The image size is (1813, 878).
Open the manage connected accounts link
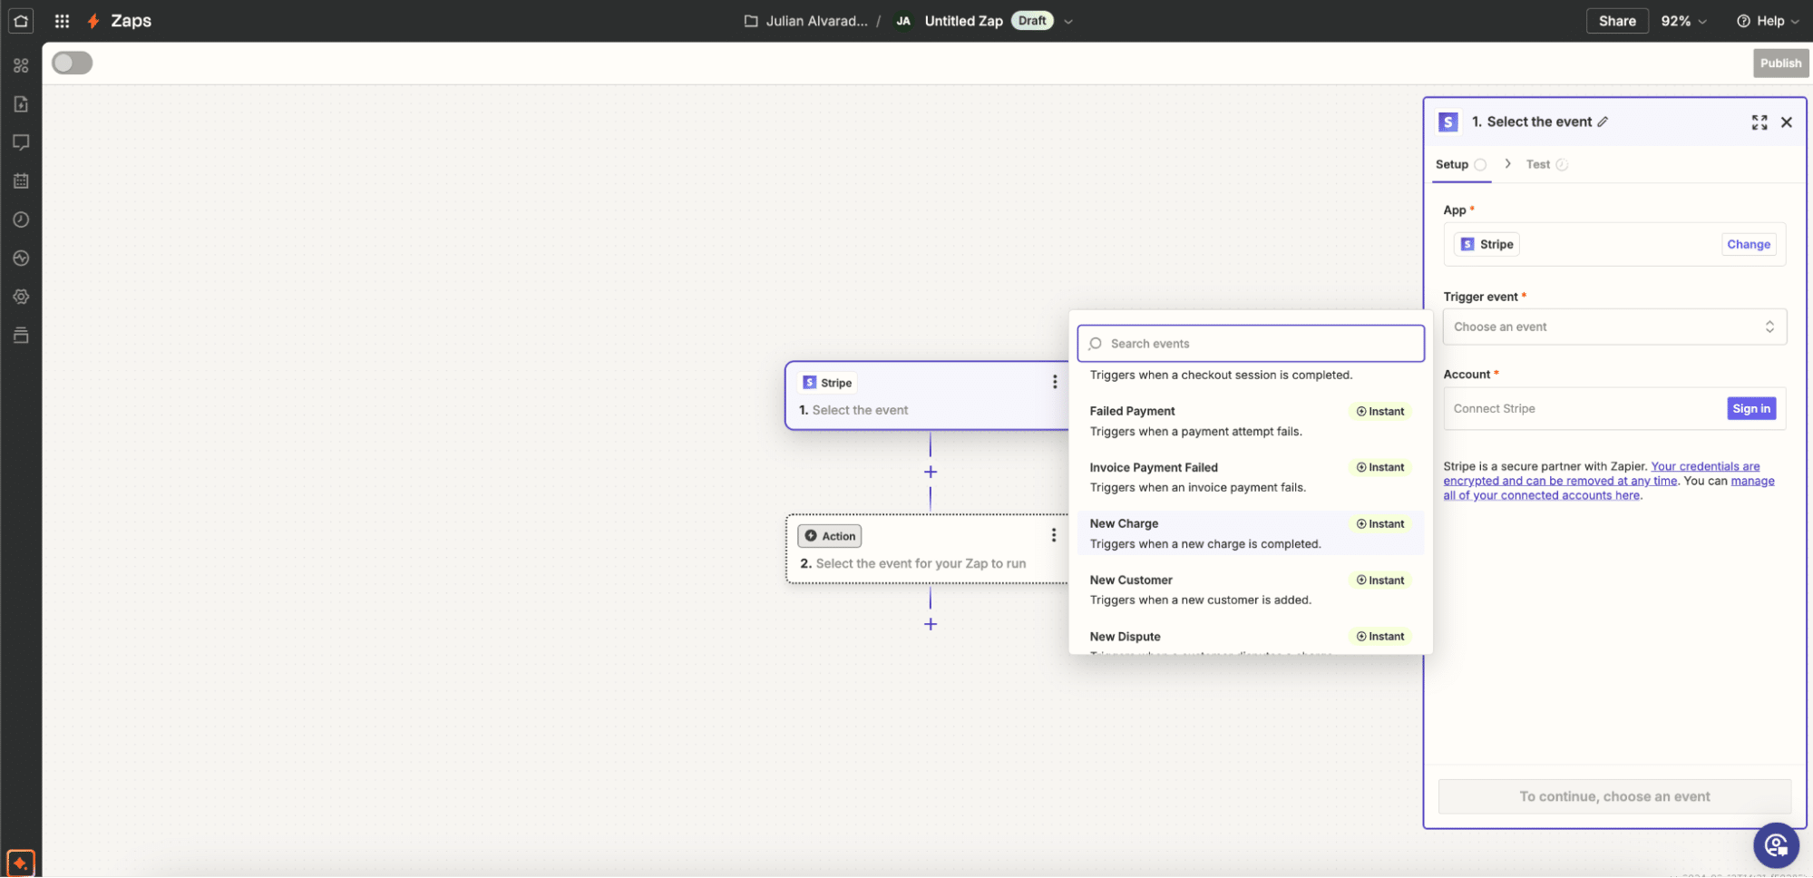(1609, 488)
